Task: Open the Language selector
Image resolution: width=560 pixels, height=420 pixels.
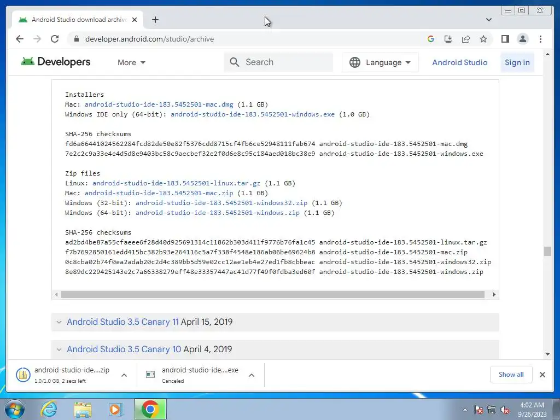Action: pyautogui.click(x=380, y=62)
